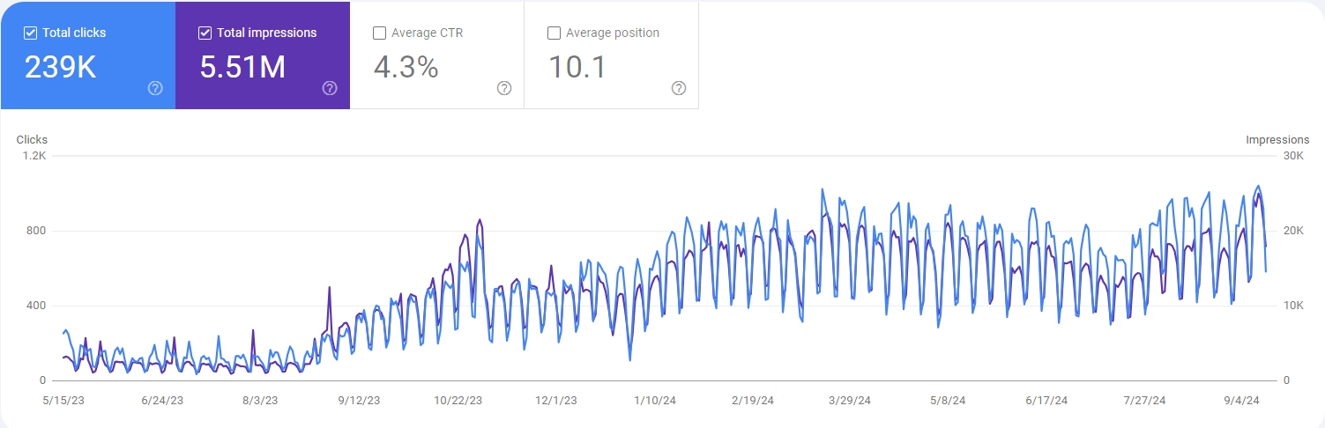This screenshot has height=428, width=1325.
Task: Open help icon on Total clicks card
Action: pyautogui.click(x=155, y=88)
